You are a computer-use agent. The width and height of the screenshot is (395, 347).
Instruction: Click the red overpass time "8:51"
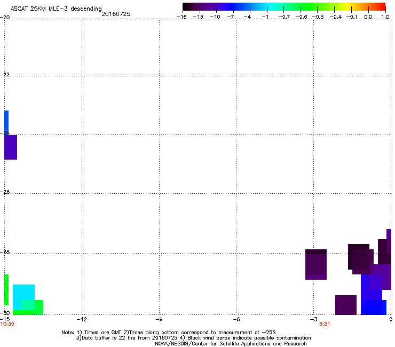tap(325, 324)
